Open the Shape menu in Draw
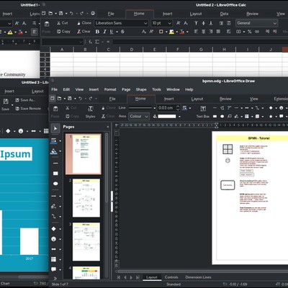Image resolution: width=288 pixels, height=288 pixels. [x=141, y=89]
